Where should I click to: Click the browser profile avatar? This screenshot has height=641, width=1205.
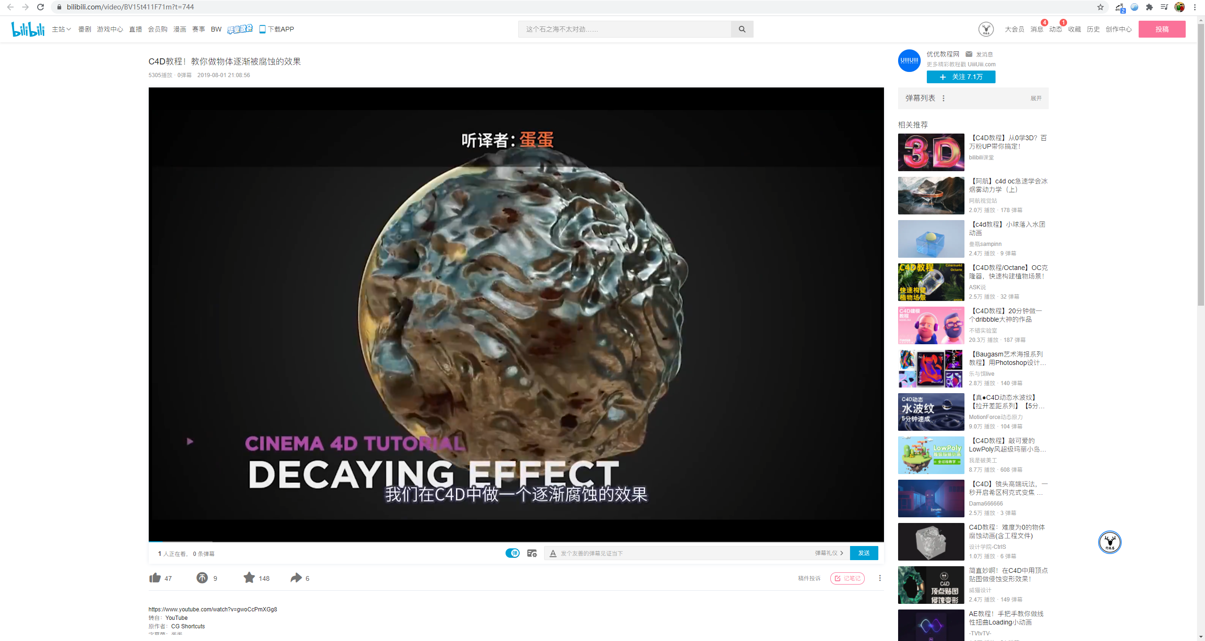coord(1179,7)
